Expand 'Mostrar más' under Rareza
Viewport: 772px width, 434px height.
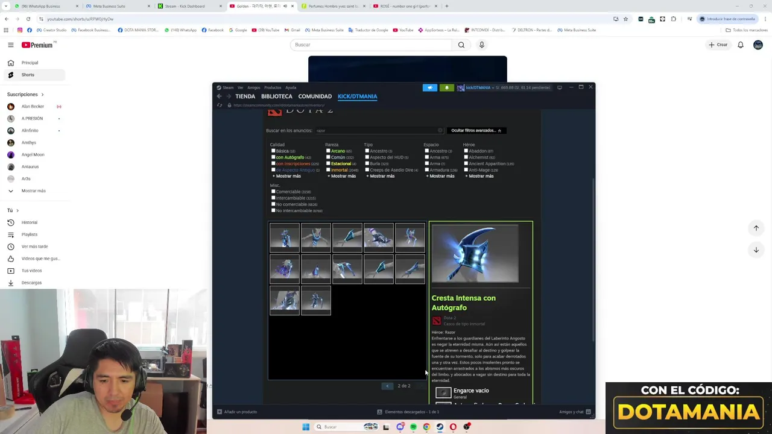pyautogui.click(x=341, y=176)
